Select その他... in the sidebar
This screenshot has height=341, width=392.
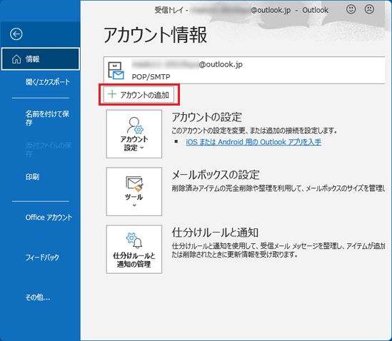[38, 297]
